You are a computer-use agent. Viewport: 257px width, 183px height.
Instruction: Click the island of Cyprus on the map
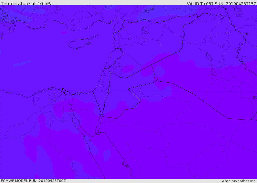[x=81, y=43]
